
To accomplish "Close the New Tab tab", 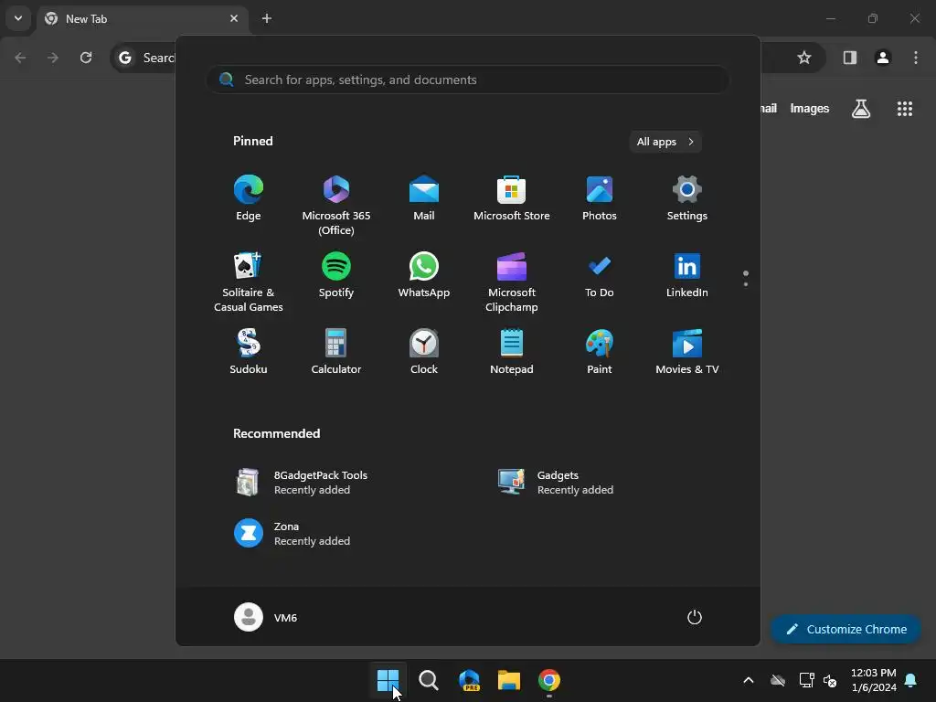I will point(234,18).
